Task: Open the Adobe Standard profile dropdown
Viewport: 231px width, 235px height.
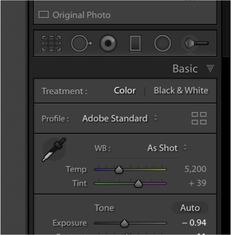Action: (x=120, y=118)
